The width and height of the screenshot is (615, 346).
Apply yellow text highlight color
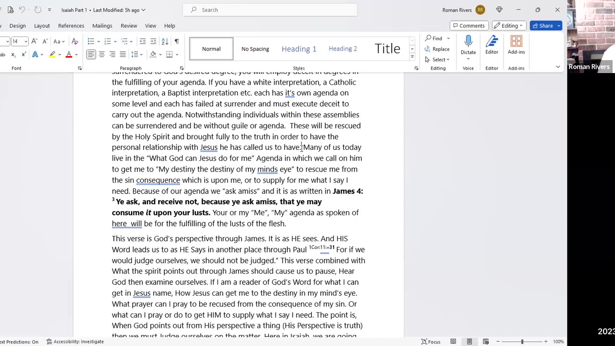52,55
